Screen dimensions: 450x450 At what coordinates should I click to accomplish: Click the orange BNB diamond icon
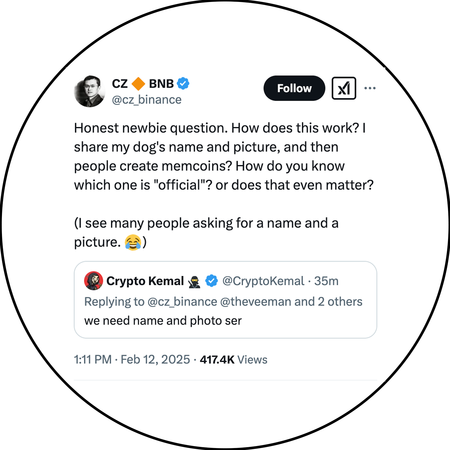138,84
